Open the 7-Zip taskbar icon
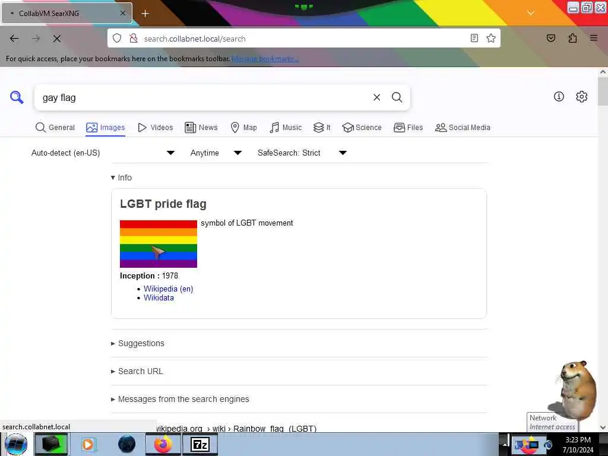The width and height of the screenshot is (608, 456). tap(200, 444)
